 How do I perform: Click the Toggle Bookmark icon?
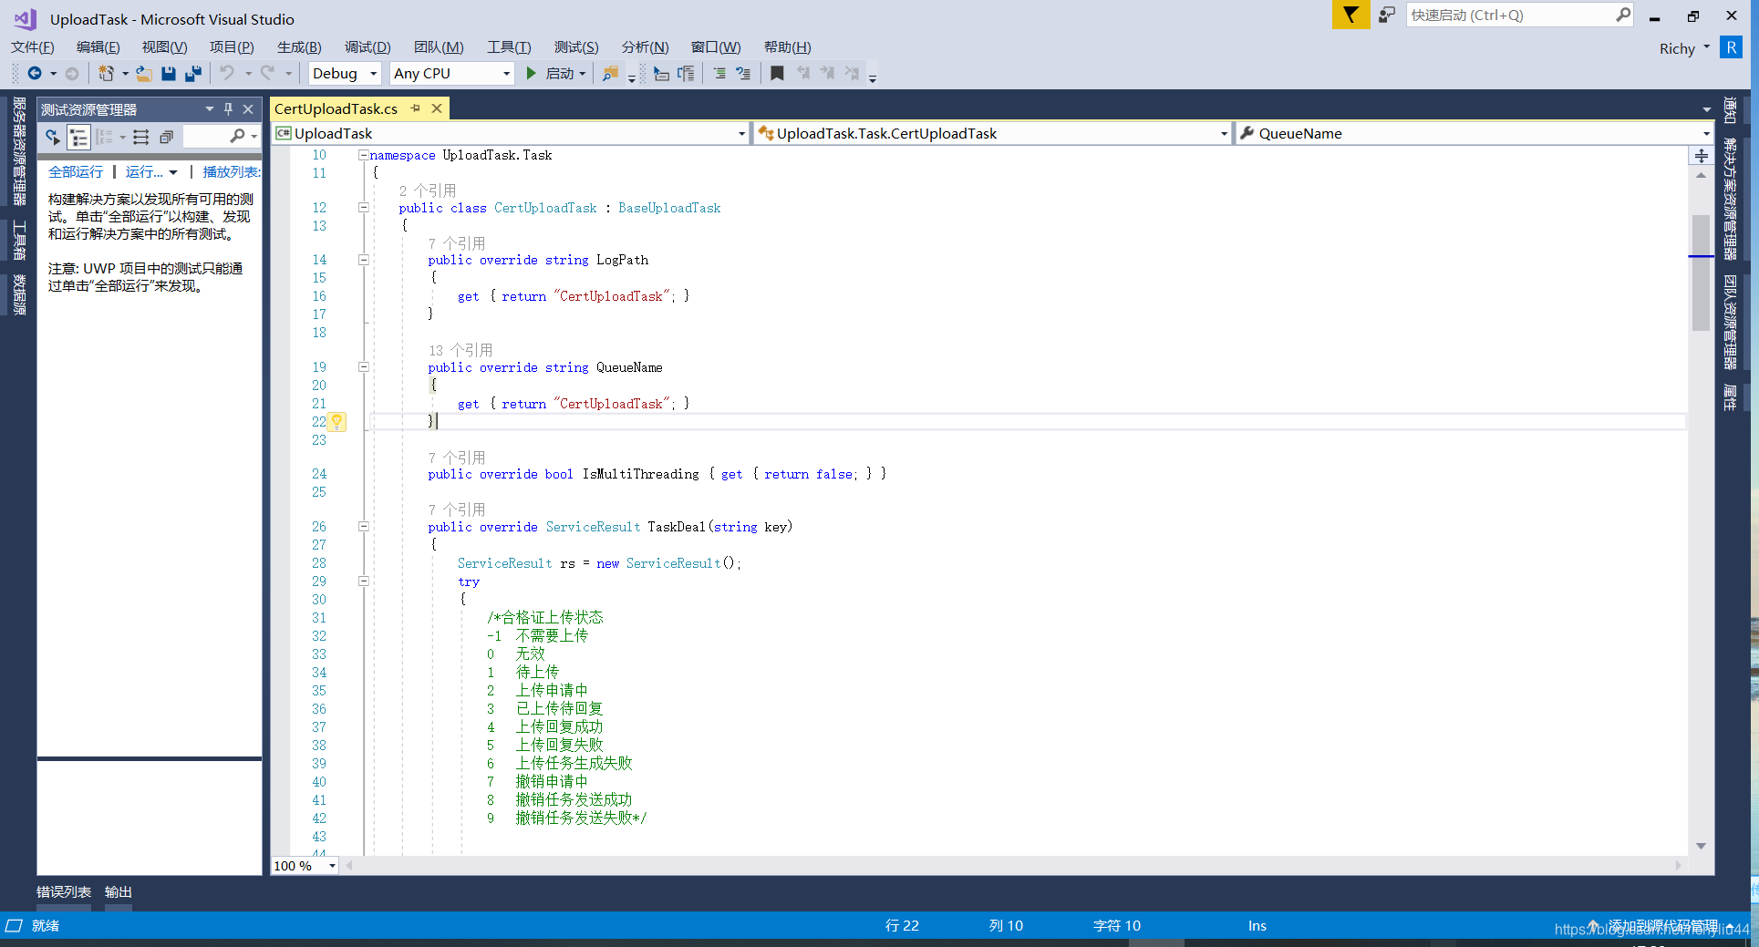tap(777, 74)
